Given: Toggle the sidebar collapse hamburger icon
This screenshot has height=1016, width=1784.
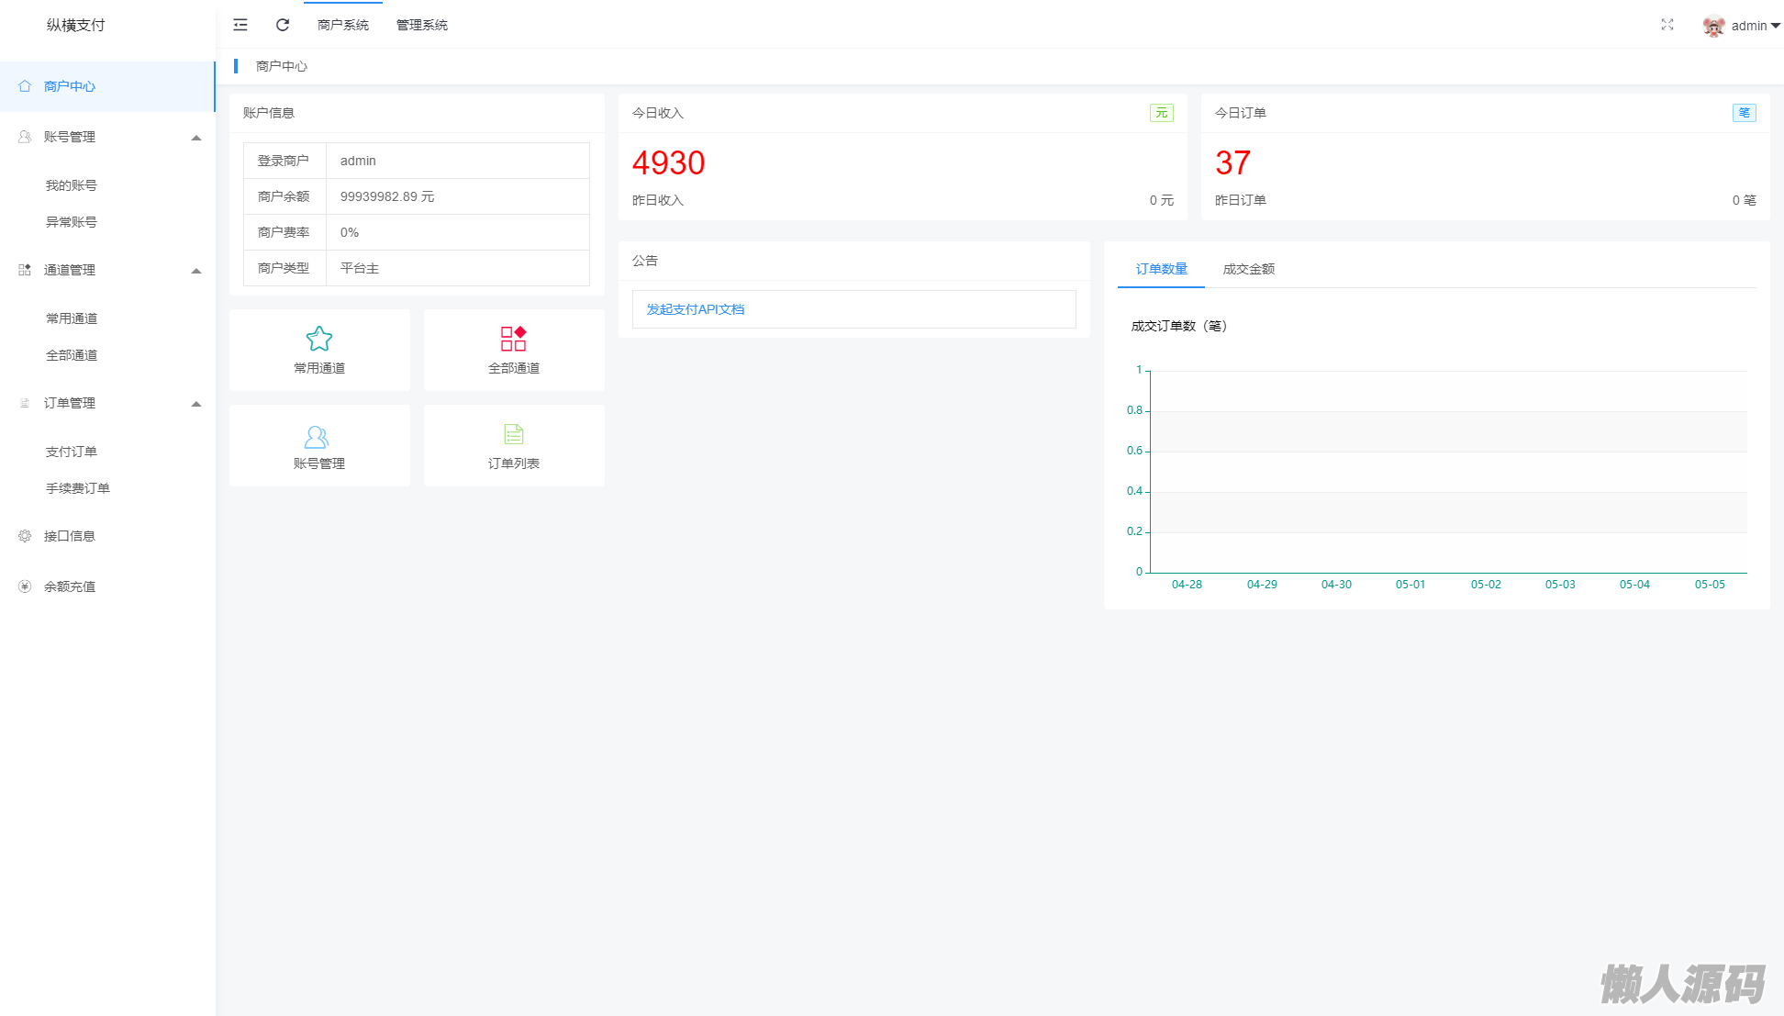Looking at the screenshot, I should tap(240, 25).
